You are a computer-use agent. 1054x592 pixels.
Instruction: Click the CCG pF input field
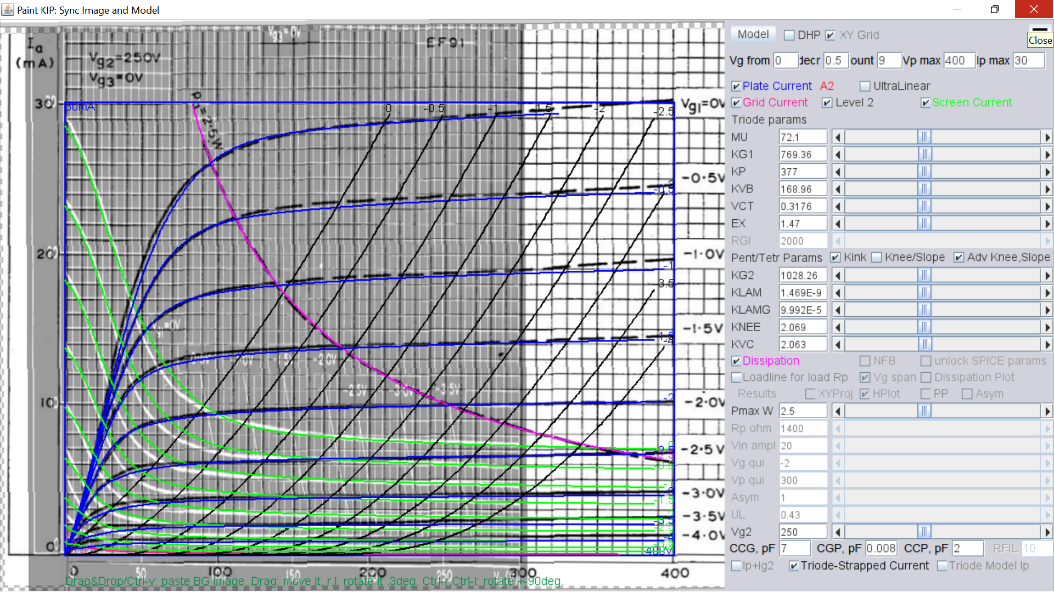[x=794, y=548]
